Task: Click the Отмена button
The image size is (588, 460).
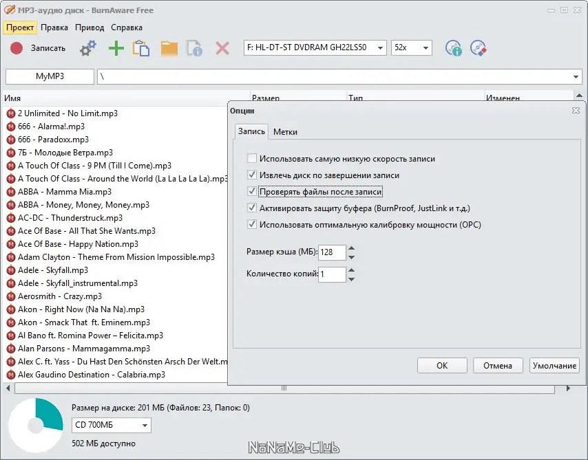Action: (x=498, y=366)
